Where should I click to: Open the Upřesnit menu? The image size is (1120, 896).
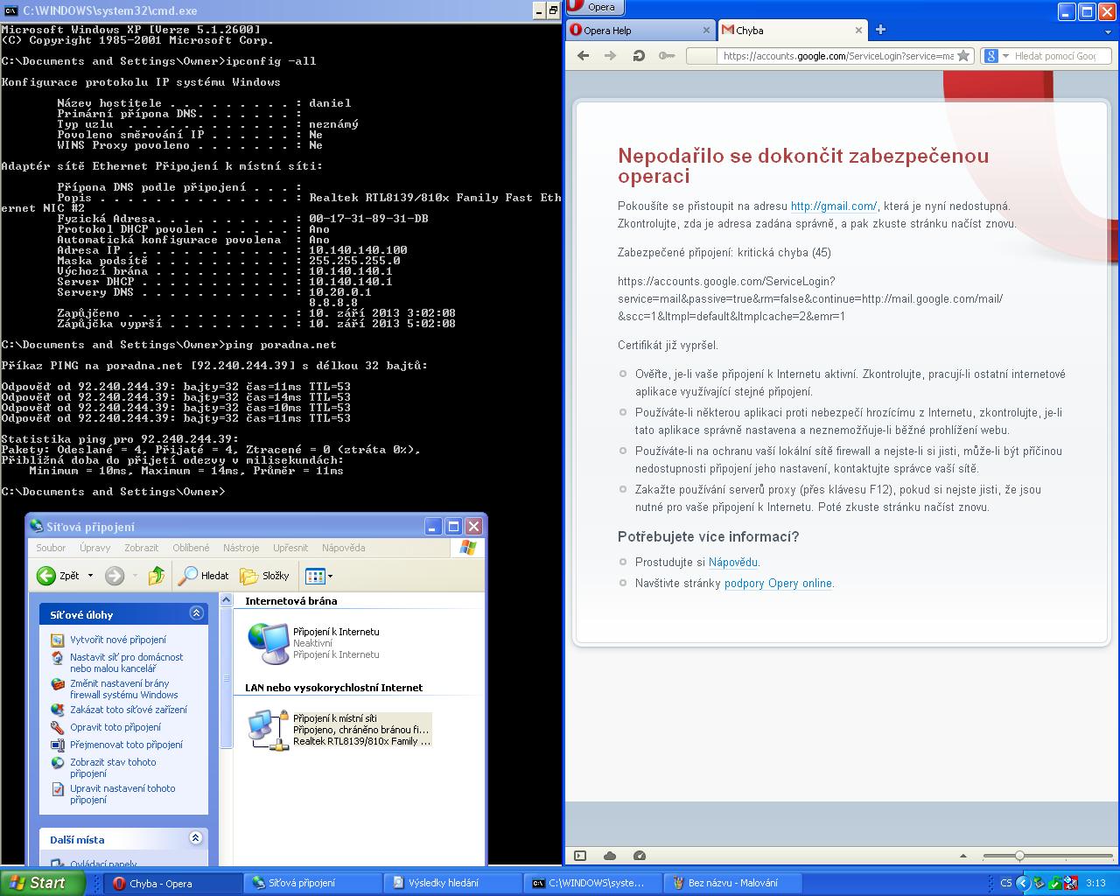point(290,548)
